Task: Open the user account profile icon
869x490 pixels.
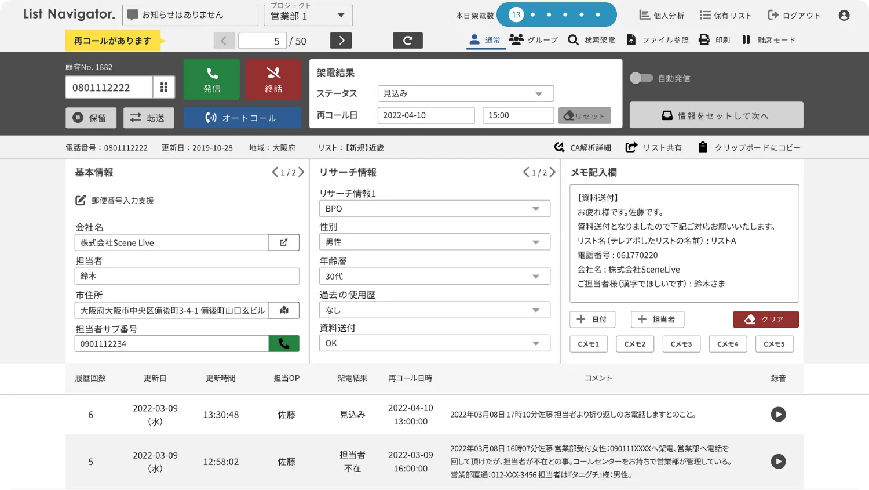Action: click(x=844, y=16)
